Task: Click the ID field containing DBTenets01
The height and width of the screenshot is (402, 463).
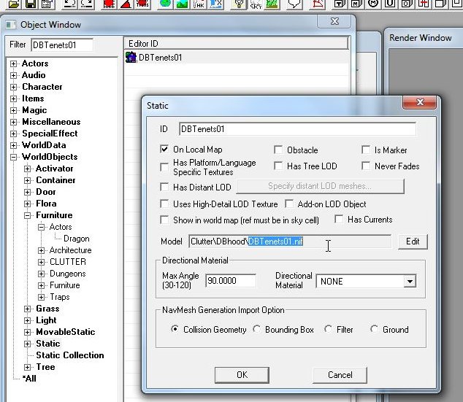Action: 297,129
